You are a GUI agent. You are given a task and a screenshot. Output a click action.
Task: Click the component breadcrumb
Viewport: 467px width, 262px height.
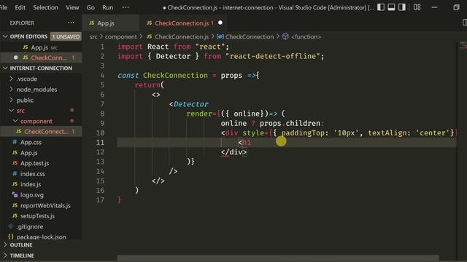(x=120, y=37)
